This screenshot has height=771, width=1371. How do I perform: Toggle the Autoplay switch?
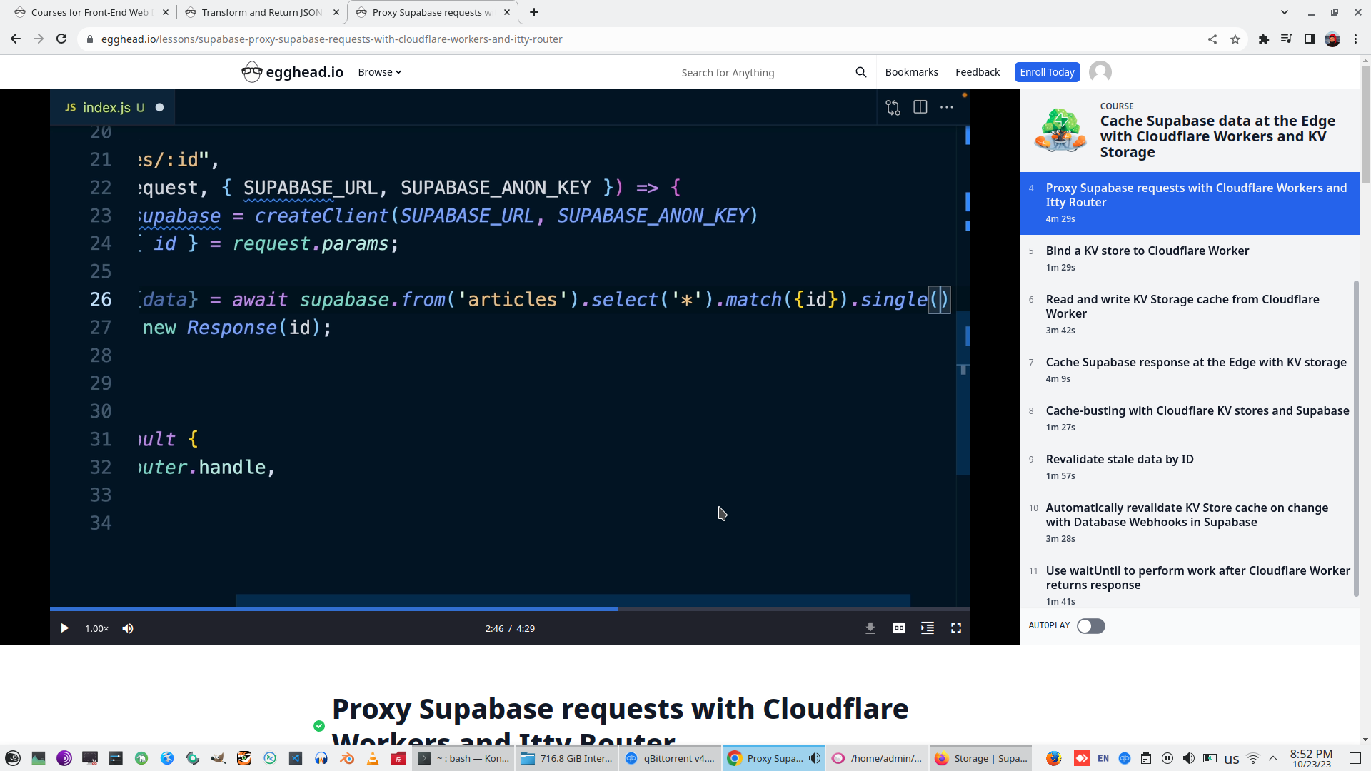click(1090, 626)
